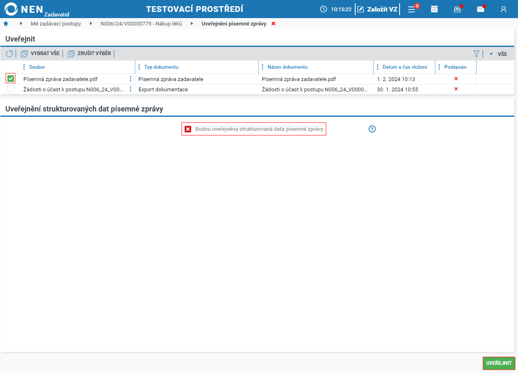Toggle Budou uveřejněna strukturovaná data checkbox
Screen dimensions: 518x373
point(188,129)
